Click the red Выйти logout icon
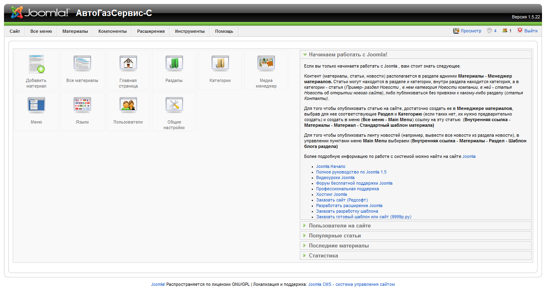 coord(520,30)
